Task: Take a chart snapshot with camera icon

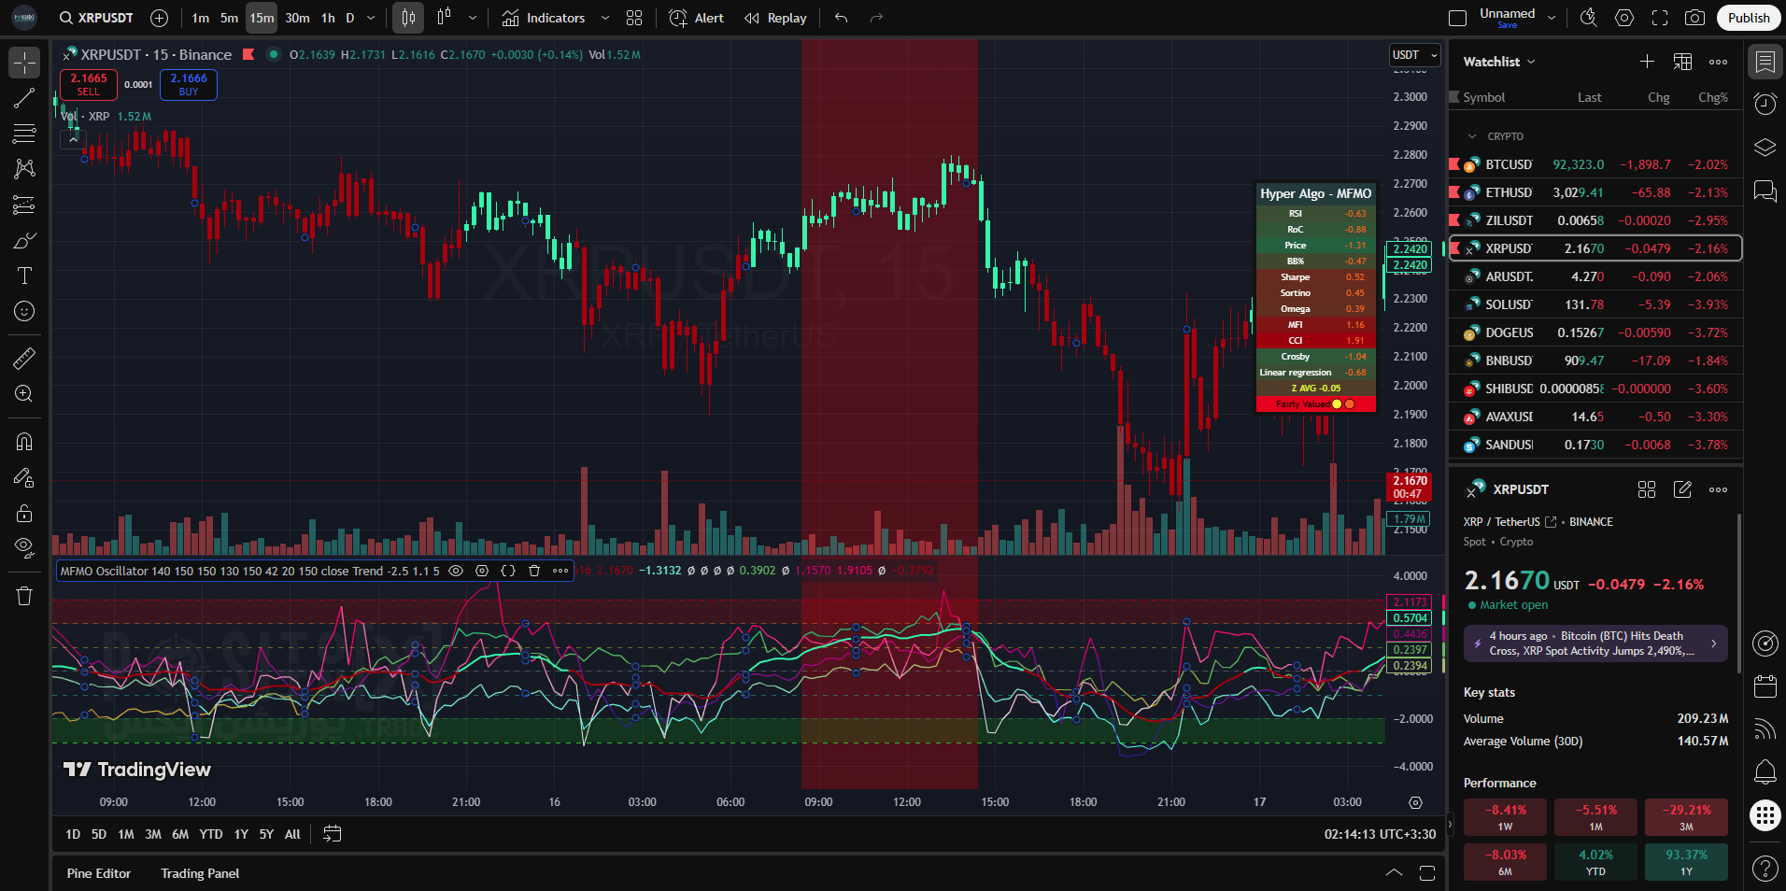Action: coord(1694,18)
